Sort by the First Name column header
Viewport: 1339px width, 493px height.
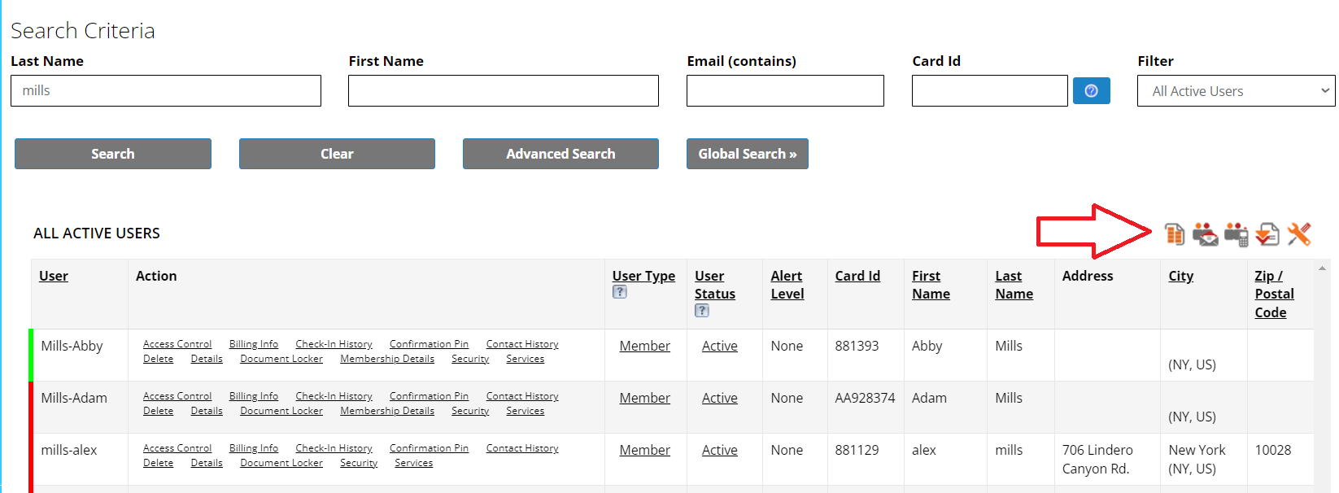[931, 285]
